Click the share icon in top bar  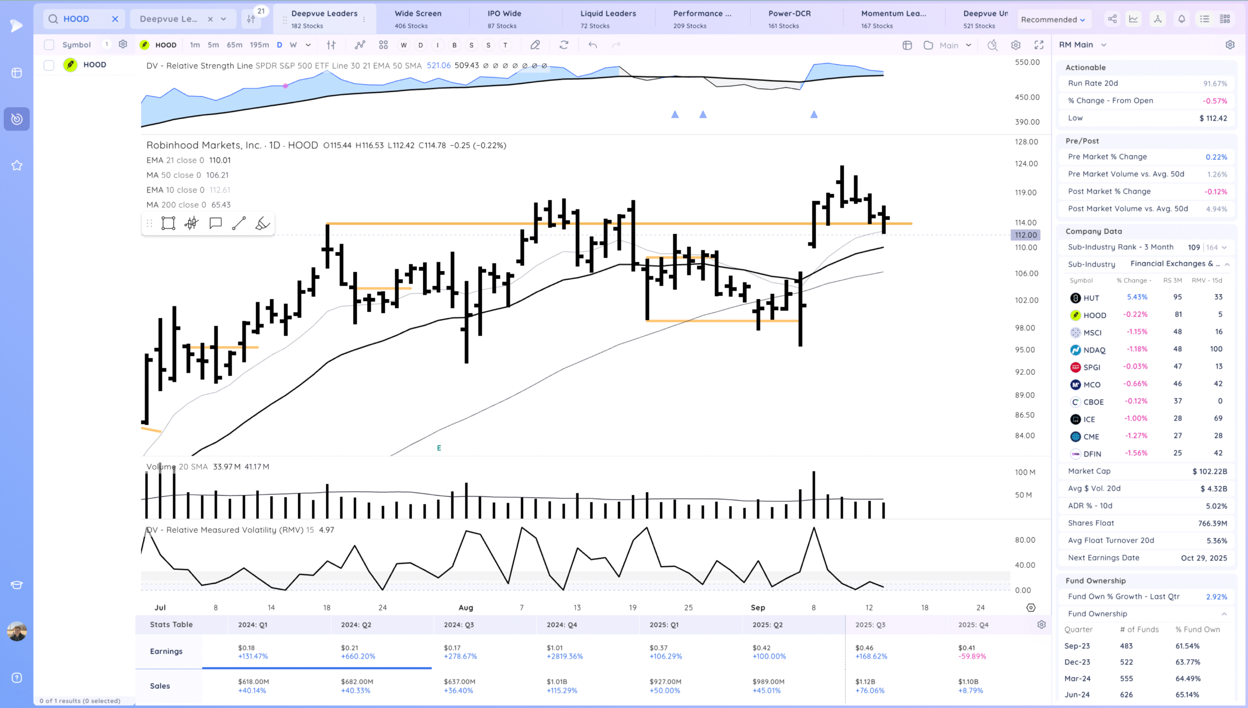click(x=1112, y=19)
